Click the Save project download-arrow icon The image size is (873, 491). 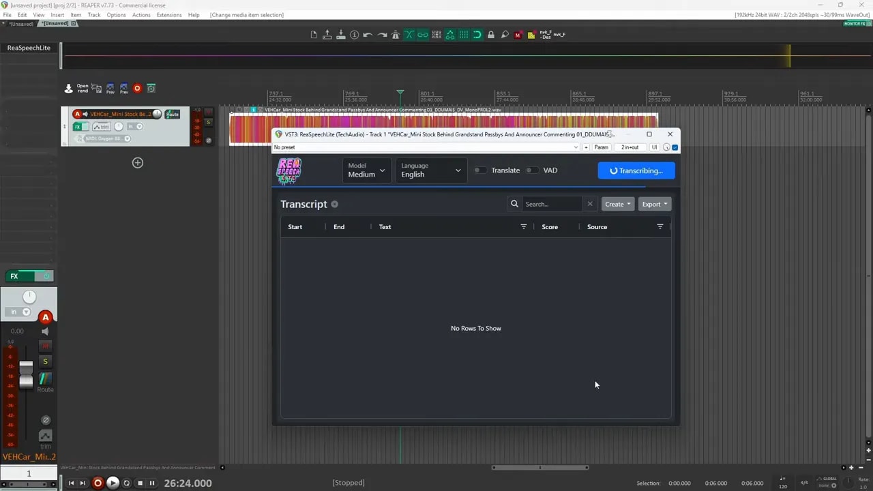341,35
